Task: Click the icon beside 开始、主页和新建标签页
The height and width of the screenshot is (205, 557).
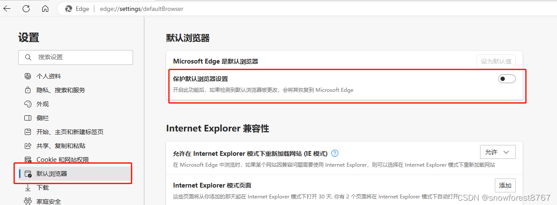Action: click(x=28, y=132)
